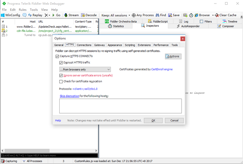Confirm Options with OK button

[x=153, y=121]
